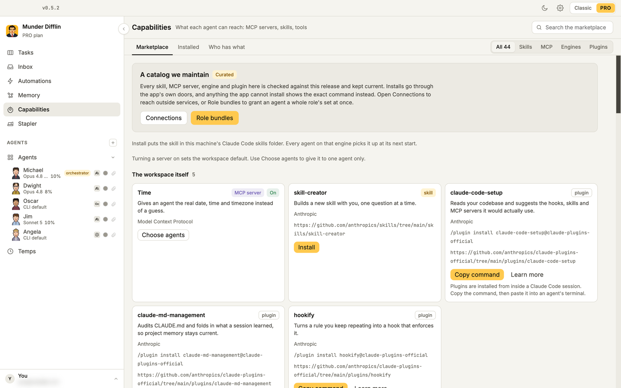621x388 pixels.
Task: Click the status dot on Michael's row
Action: click(x=105, y=173)
